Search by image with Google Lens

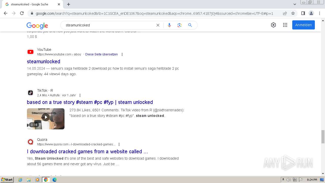point(180,25)
